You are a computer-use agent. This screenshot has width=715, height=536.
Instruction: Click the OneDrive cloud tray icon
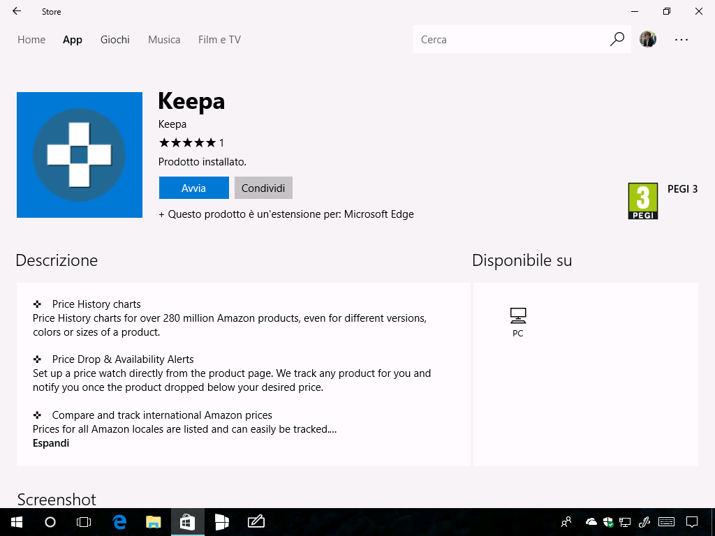(x=591, y=521)
